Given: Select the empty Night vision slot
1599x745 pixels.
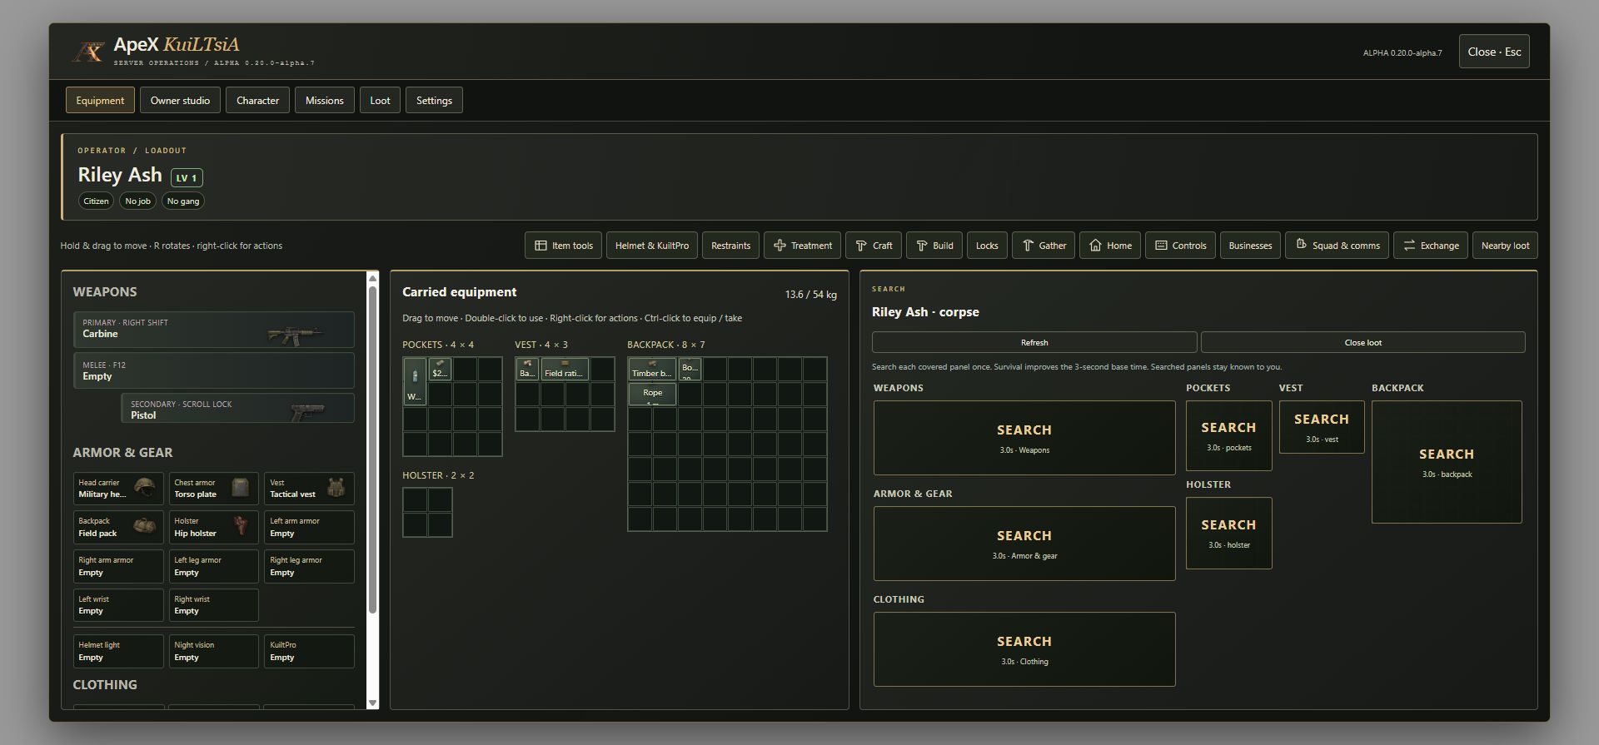Looking at the screenshot, I should click(213, 651).
